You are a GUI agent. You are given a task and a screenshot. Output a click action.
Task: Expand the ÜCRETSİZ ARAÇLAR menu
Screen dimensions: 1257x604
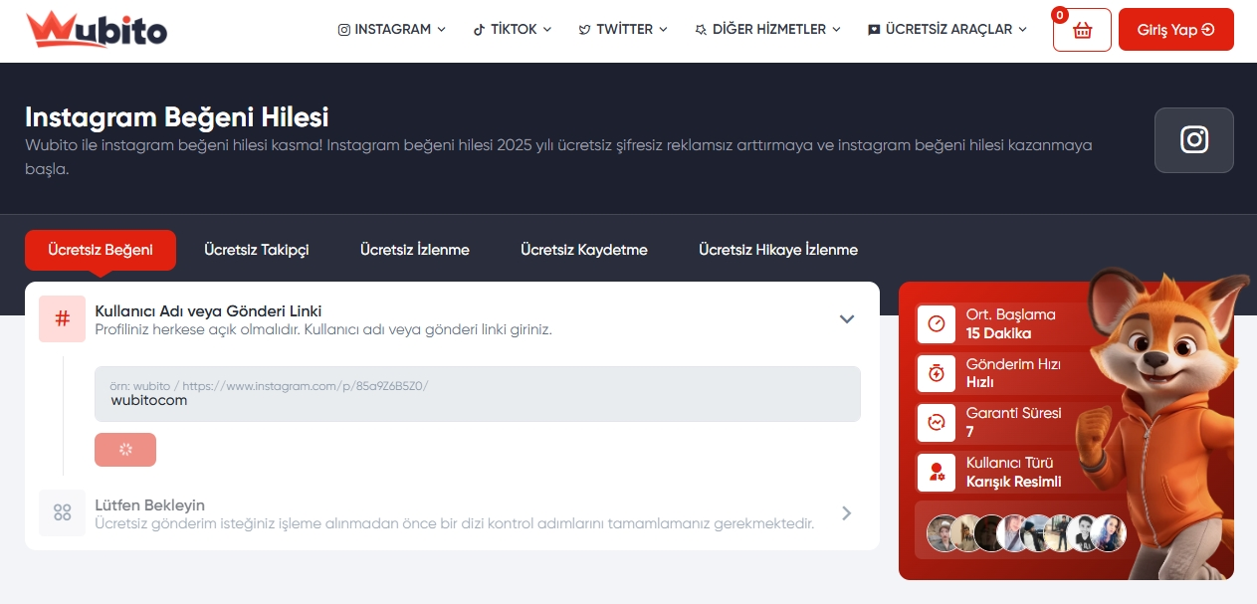[x=945, y=29]
